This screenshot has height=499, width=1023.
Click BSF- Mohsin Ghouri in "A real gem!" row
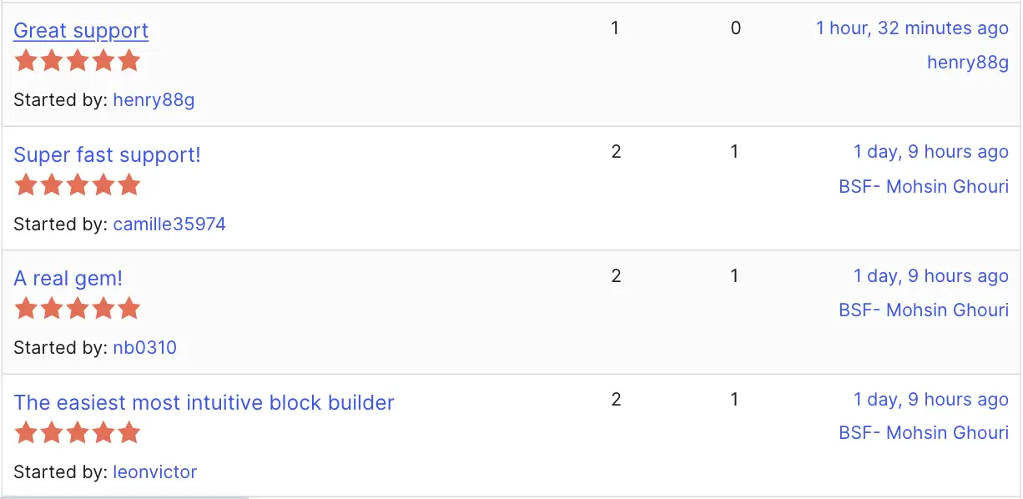pos(923,310)
